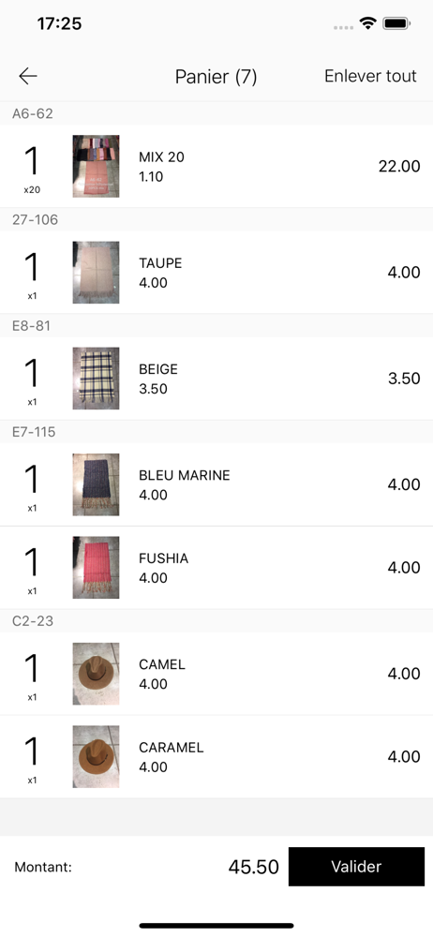Tap the C2-23 section header
433x937 pixels.
point(216,621)
